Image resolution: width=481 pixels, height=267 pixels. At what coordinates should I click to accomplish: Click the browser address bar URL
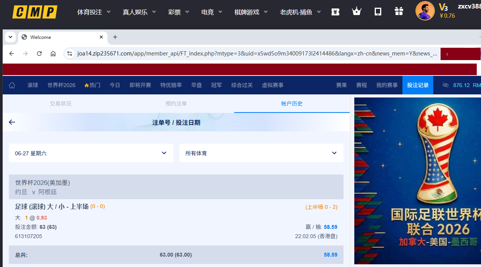(x=257, y=54)
